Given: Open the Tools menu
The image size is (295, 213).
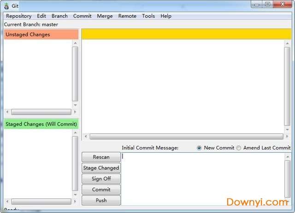Looking at the screenshot, I should (x=148, y=16).
